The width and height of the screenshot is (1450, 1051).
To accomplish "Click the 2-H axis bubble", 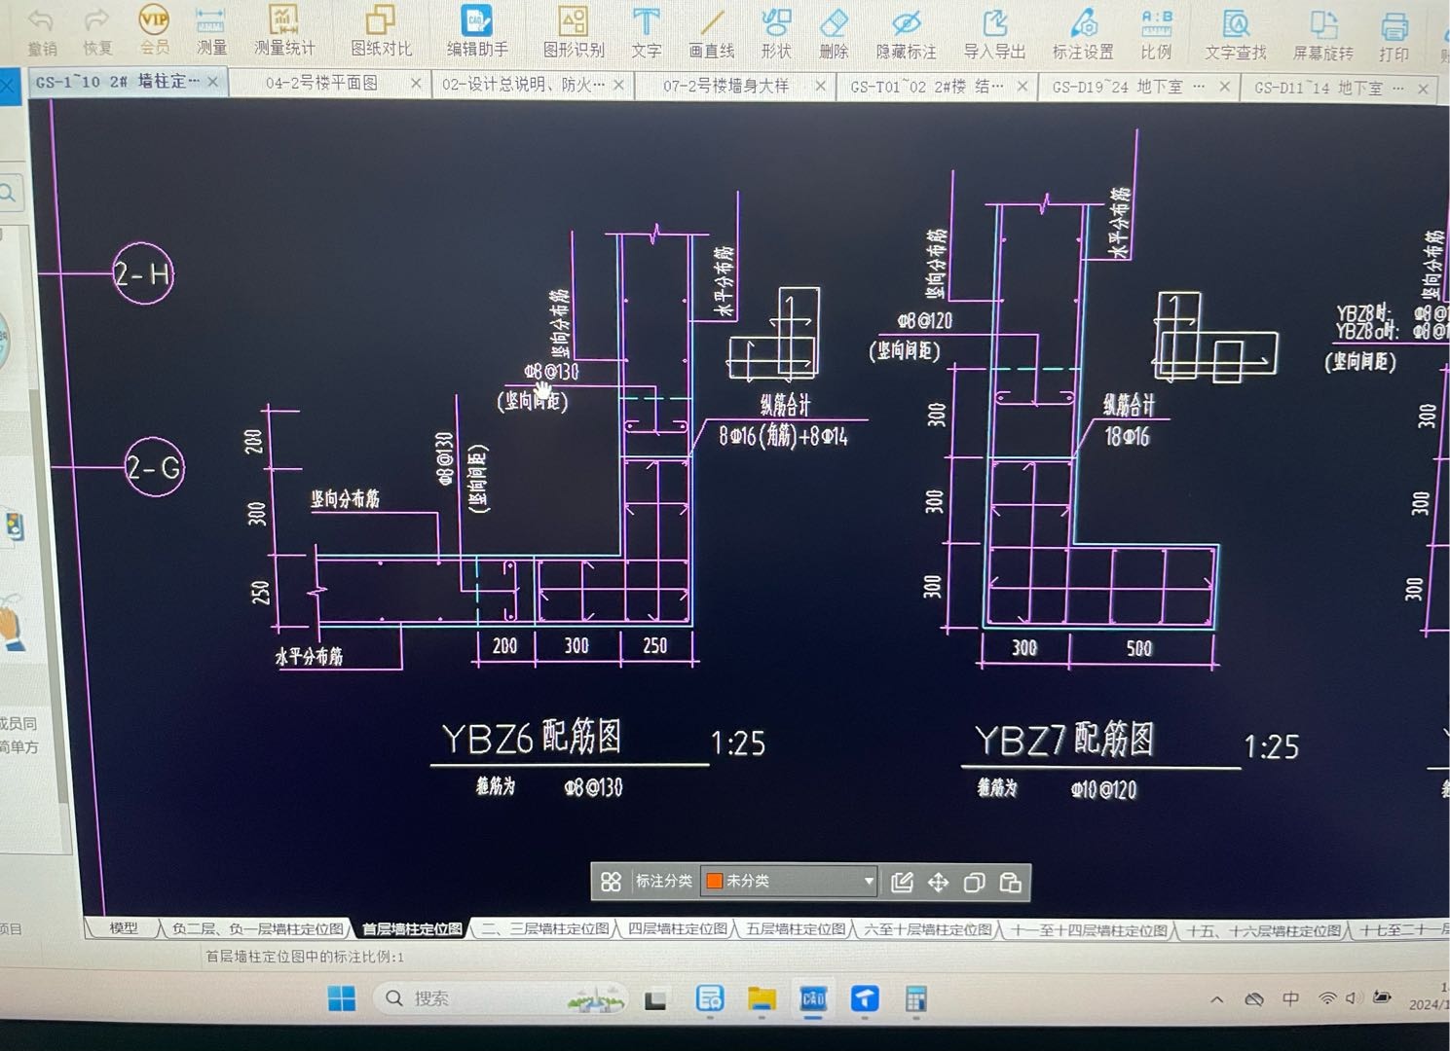I will coord(143,273).
